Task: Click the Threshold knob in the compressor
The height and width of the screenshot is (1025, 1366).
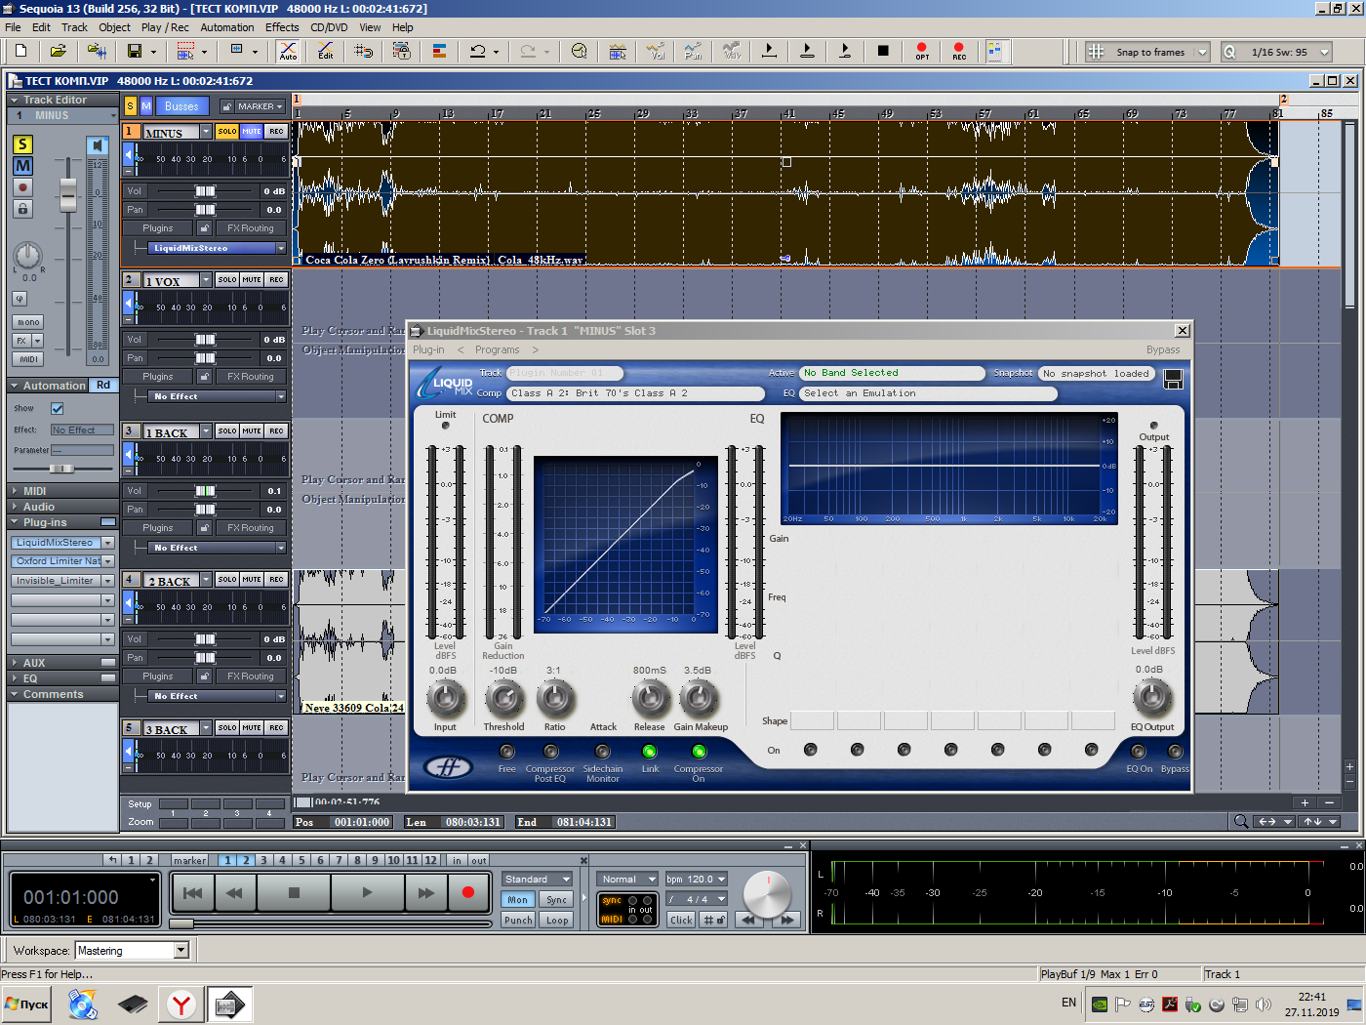Action: coord(503,698)
